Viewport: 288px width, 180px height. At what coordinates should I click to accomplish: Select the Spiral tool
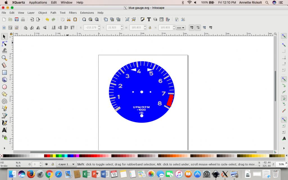4,101
